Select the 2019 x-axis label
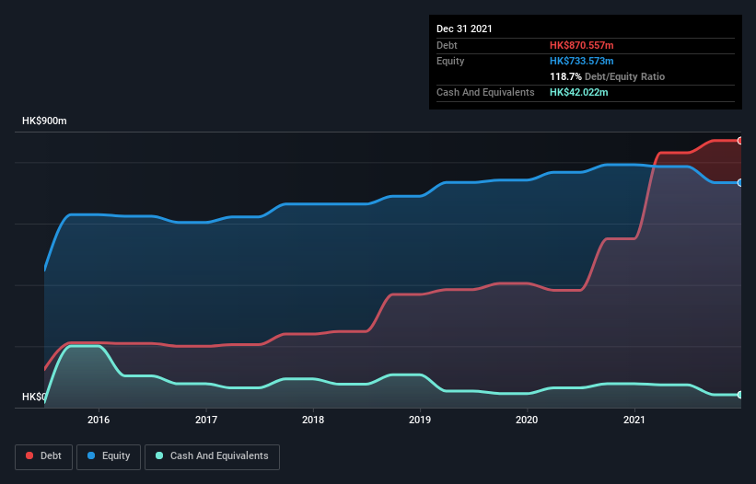This screenshot has height=484, width=756. [420, 420]
